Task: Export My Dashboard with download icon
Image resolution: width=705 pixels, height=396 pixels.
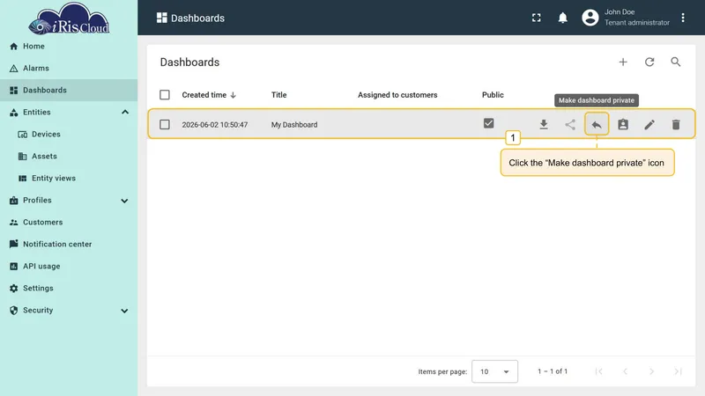Action: (544, 124)
